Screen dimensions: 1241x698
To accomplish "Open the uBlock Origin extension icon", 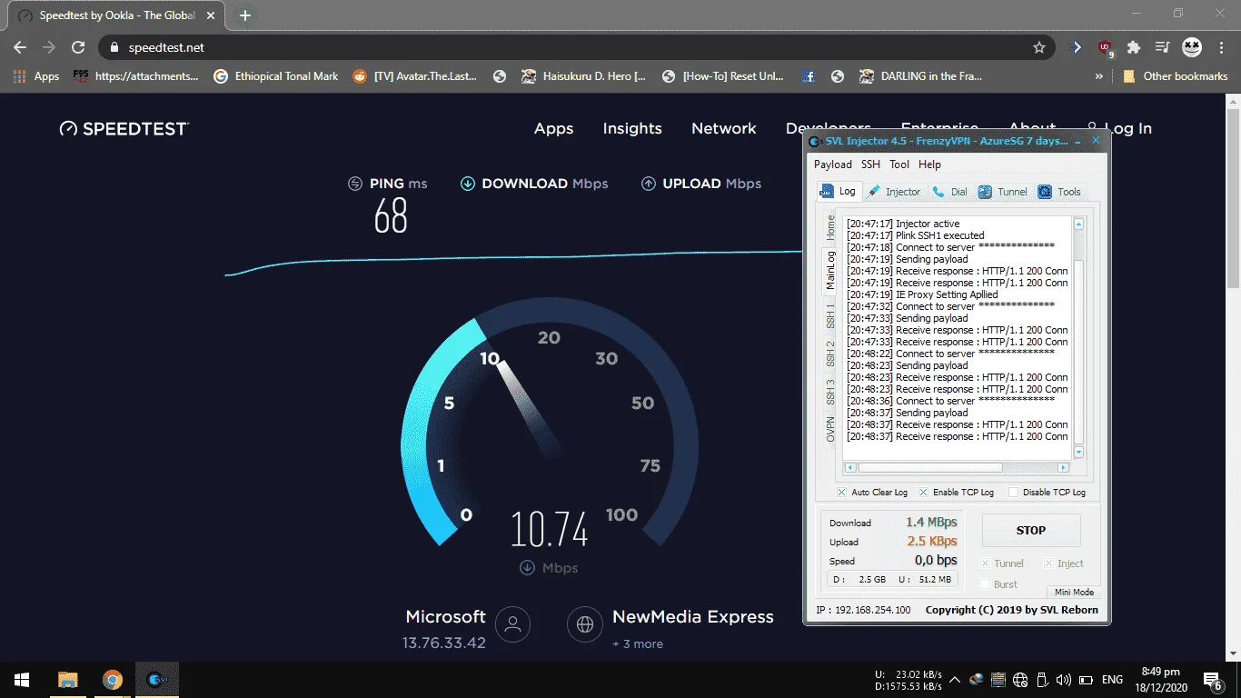I will click(1105, 47).
